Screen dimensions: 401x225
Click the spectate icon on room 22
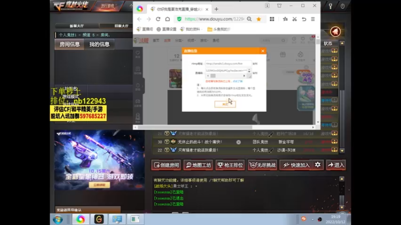tap(334, 149)
